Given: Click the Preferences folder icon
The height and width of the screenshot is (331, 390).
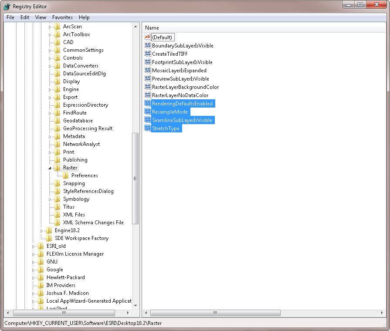Looking at the screenshot, I should tap(66, 176).
